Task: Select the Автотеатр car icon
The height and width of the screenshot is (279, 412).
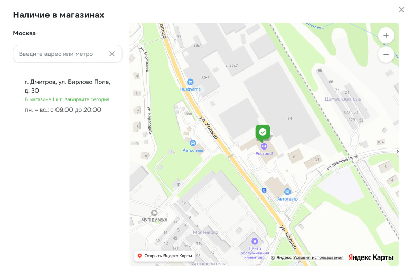Action: pyautogui.click(x=287, y=192)
